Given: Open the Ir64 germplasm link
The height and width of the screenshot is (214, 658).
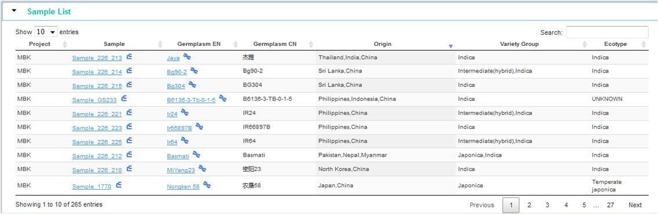Looking at the screenshot, I should click(x=172, y=142).
